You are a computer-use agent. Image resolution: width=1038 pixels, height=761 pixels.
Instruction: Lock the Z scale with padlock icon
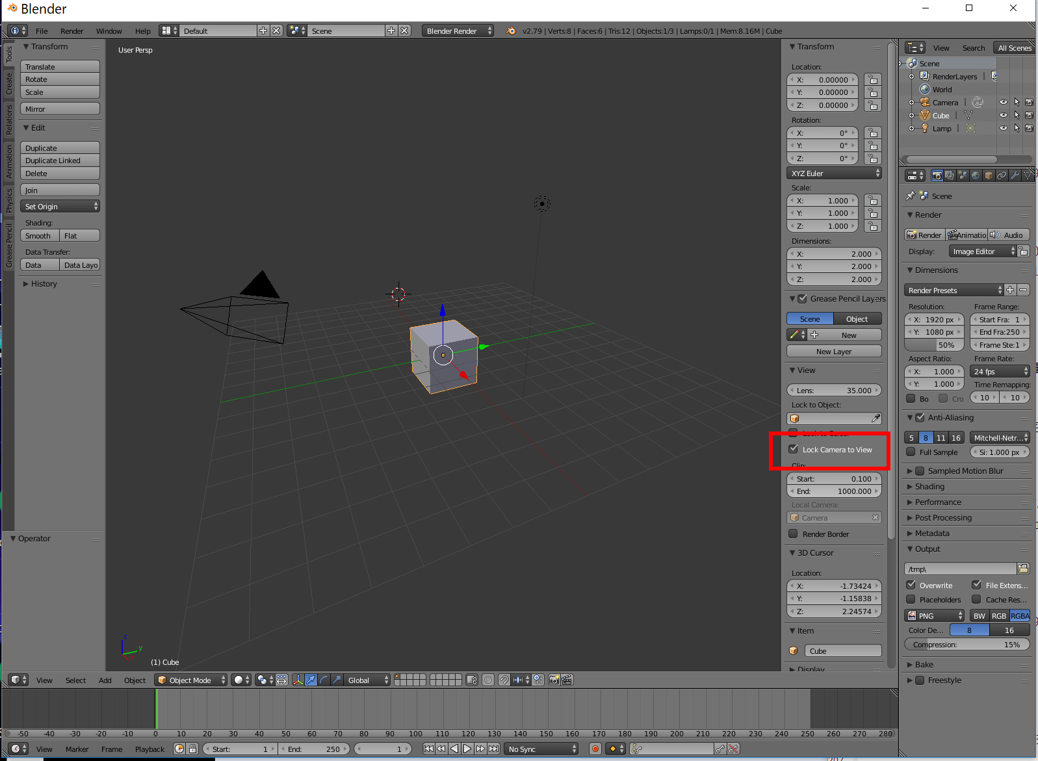pos(873,226)
